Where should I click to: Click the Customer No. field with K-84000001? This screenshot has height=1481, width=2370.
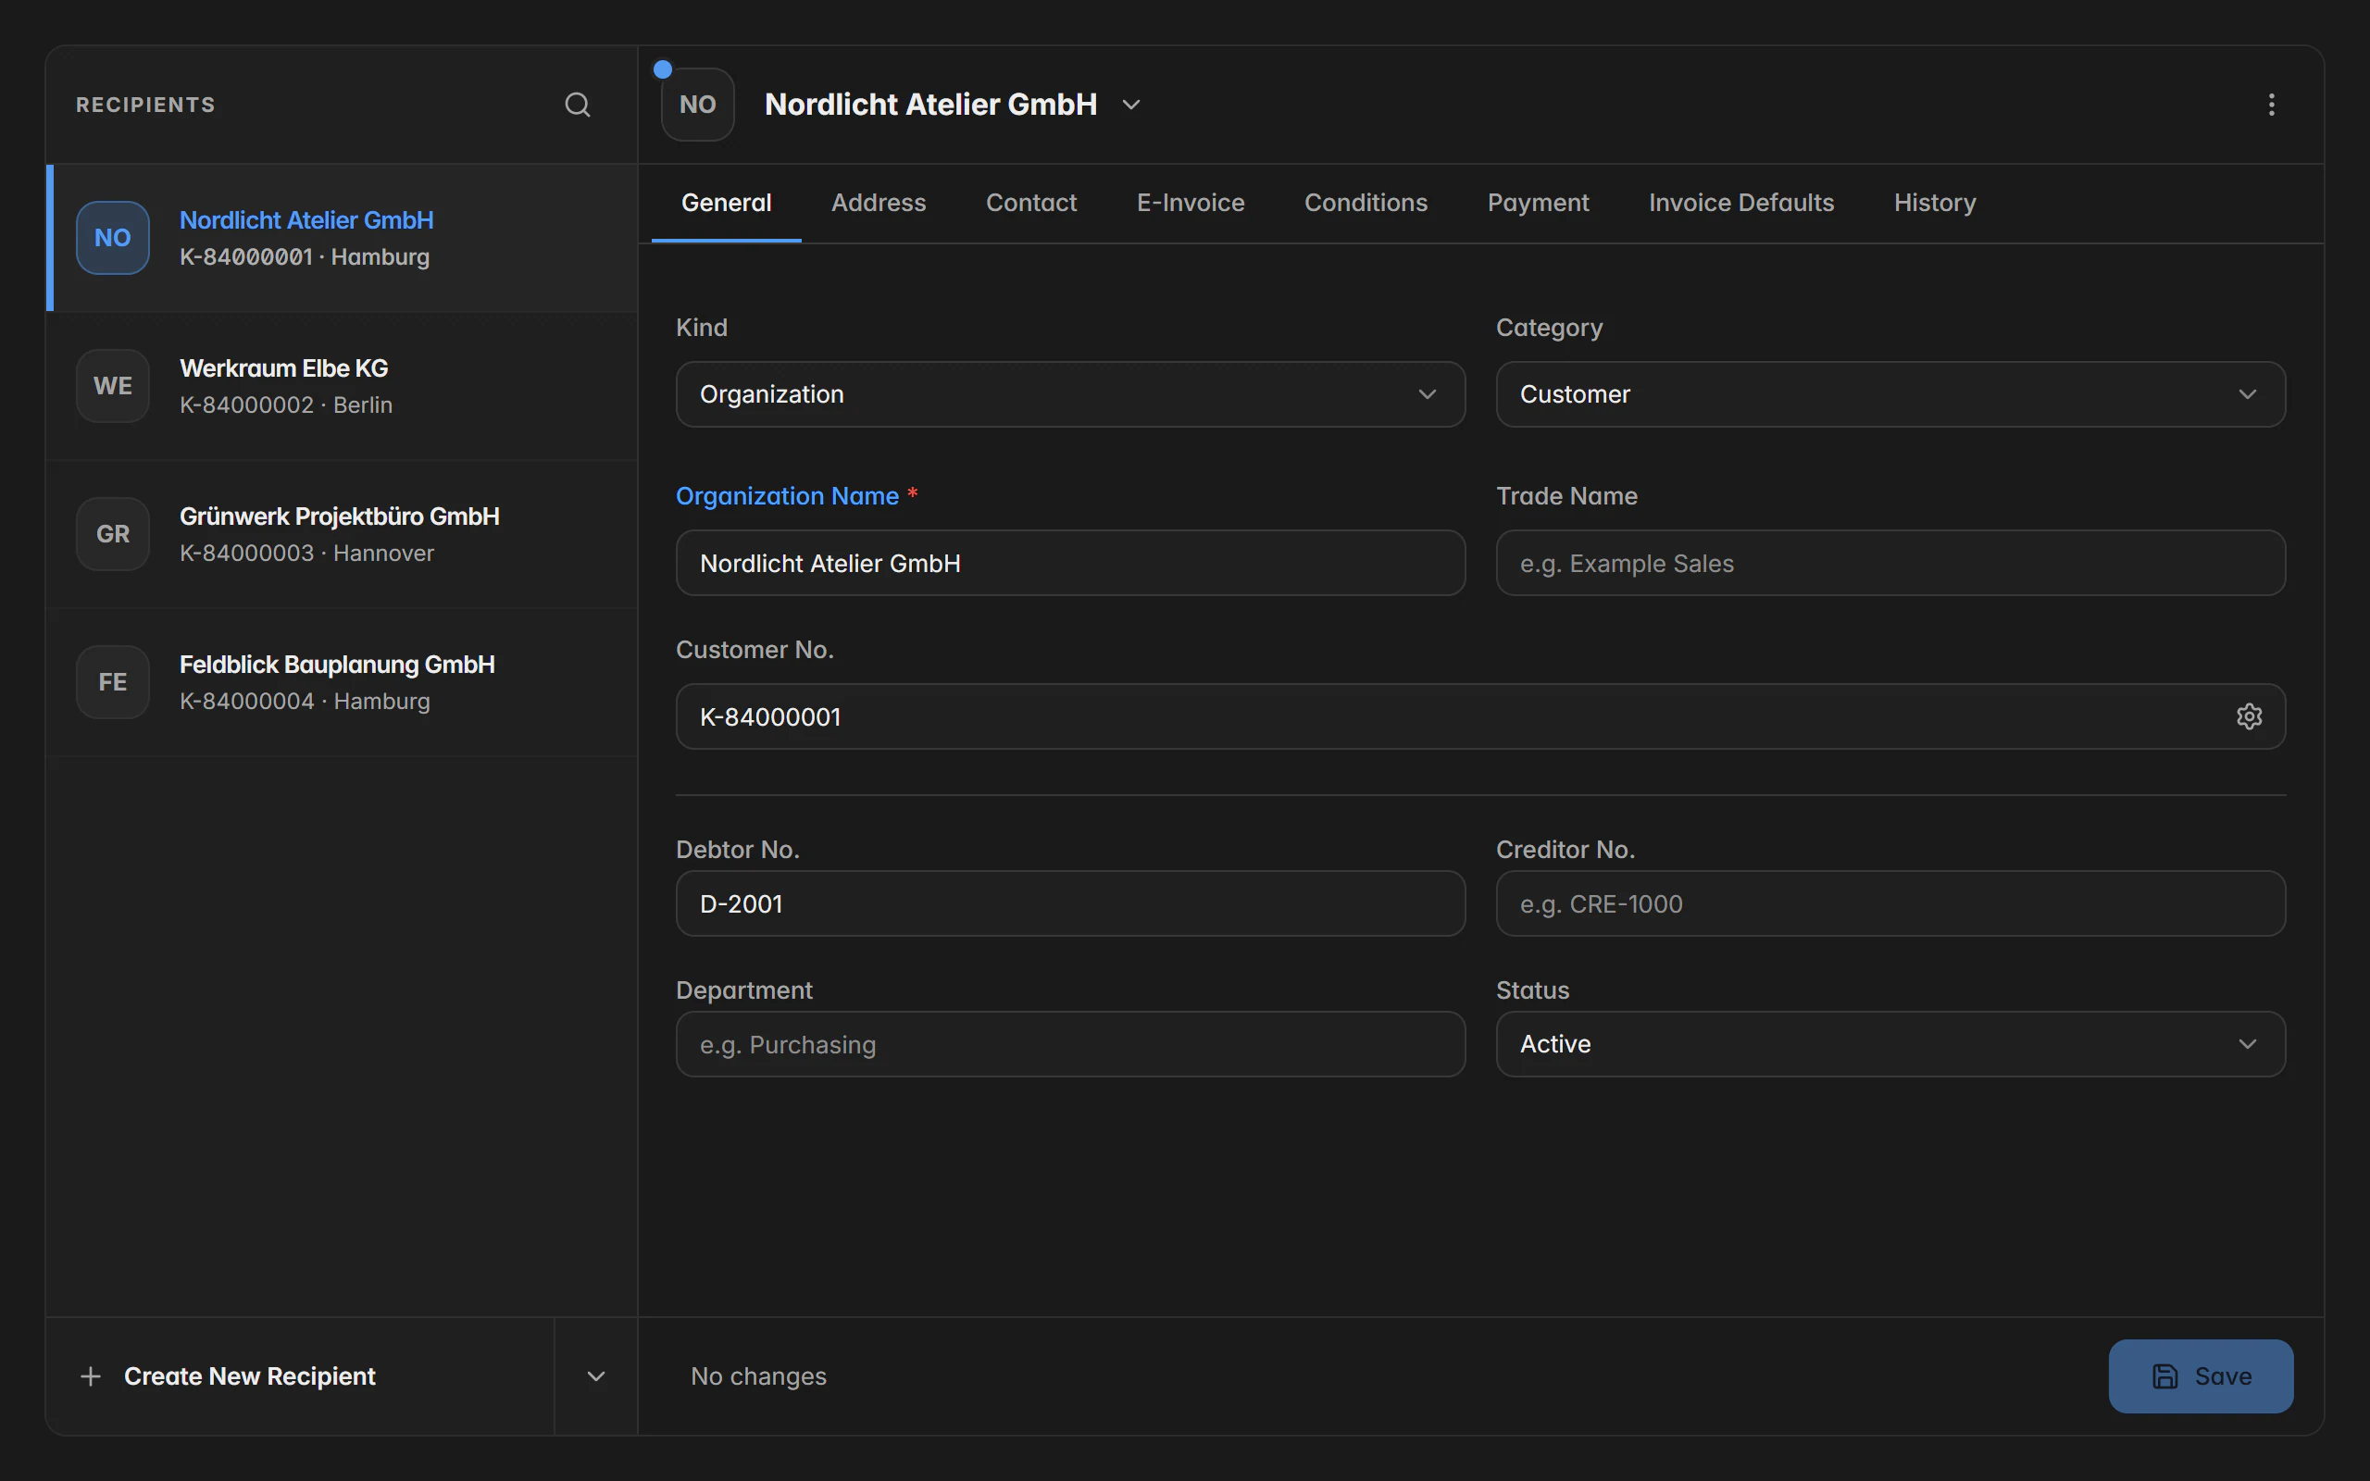tap(1479, 717)
